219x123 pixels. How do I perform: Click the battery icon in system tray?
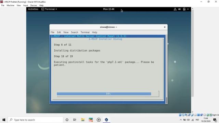point(185,120)
